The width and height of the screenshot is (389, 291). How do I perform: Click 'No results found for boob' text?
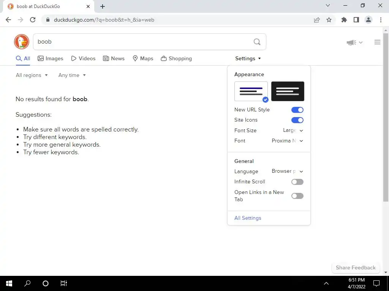click(52, 99)
